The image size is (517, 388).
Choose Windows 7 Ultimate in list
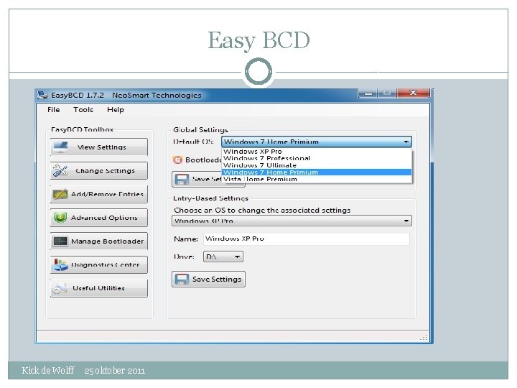(317, 165)
